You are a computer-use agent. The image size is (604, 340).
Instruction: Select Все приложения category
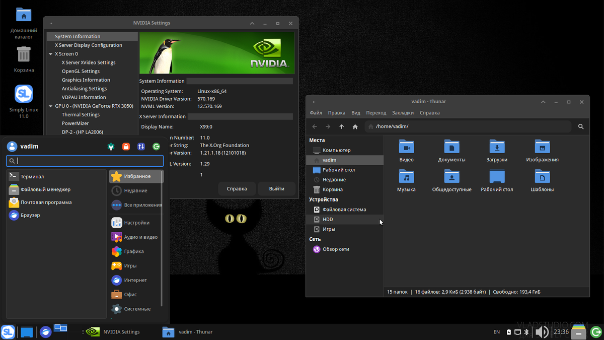coord(136,205)
